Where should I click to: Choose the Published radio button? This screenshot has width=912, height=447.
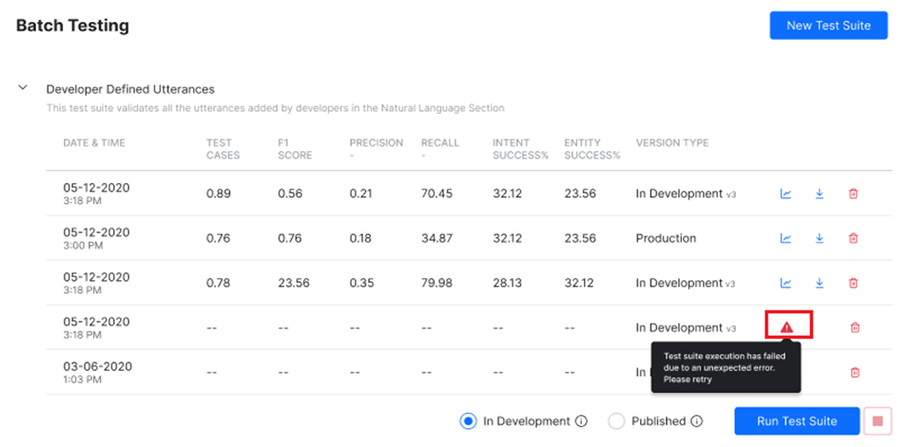(616, 421)
